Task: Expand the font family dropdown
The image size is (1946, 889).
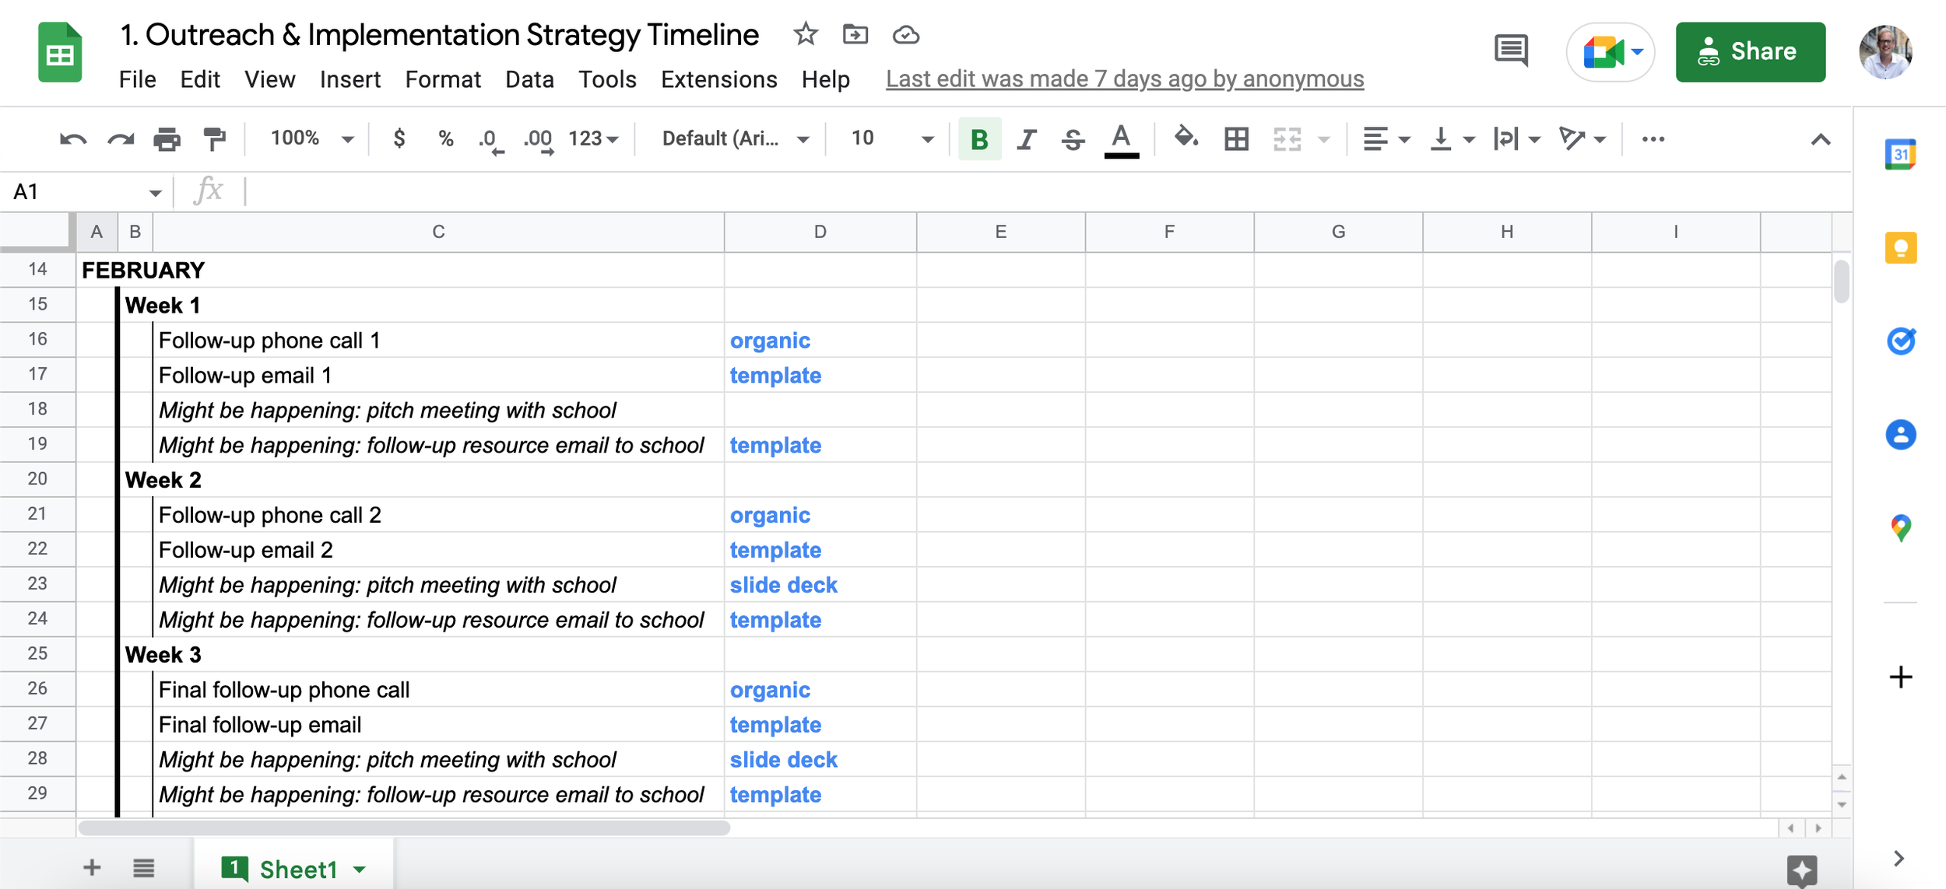Action: point(735,139)
